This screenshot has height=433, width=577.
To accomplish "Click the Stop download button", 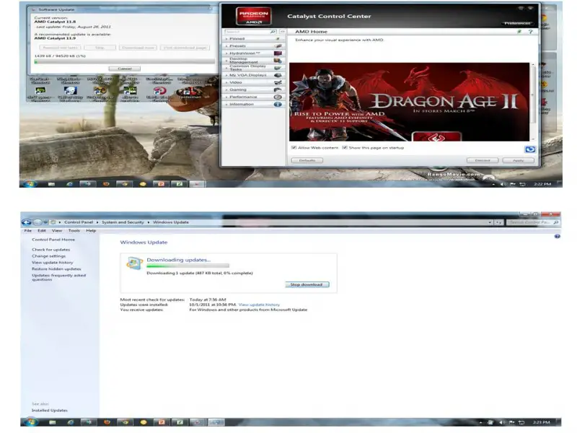I will [307, 284].
